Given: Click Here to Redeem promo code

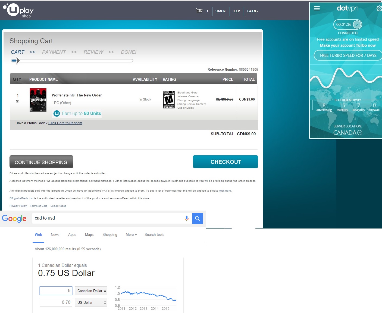Looking at the screenshot, I should [65, 123].
